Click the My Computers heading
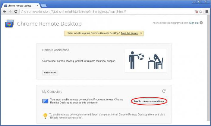This screenshot has width=211, height=126. (x=52, y=92)
